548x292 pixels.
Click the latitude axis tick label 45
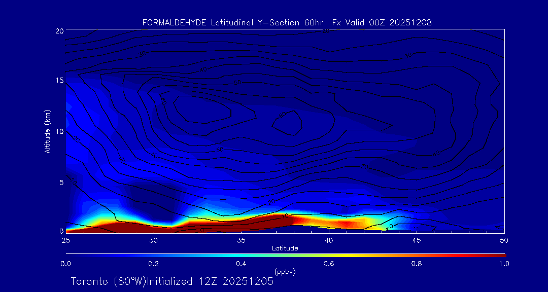click(417, 240)
